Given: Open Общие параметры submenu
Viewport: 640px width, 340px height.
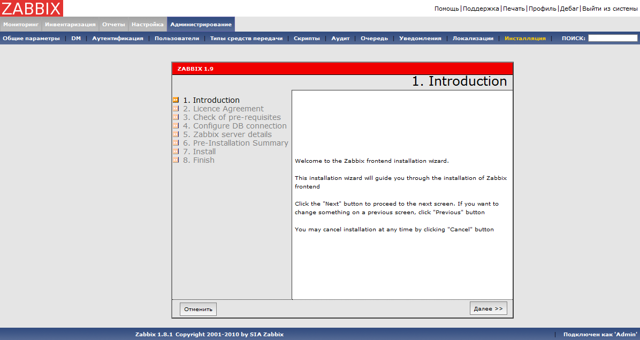Looking at the screenshot, I should click(32, 39).
